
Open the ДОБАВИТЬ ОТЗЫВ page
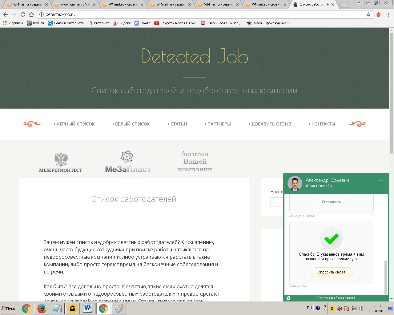click(270, 124)
